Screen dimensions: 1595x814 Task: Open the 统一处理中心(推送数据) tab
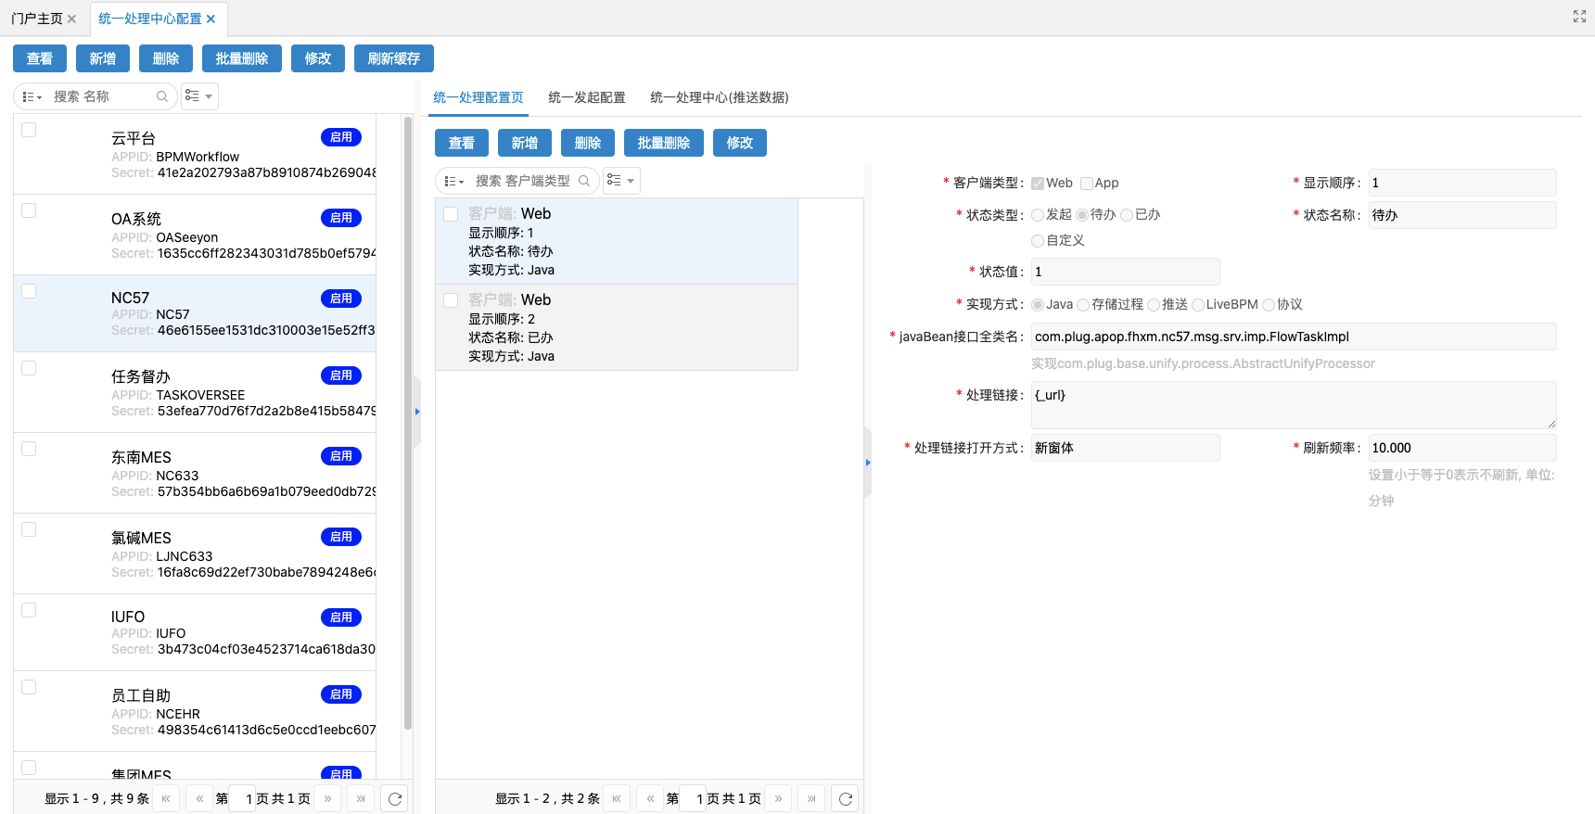pos(720,97)
